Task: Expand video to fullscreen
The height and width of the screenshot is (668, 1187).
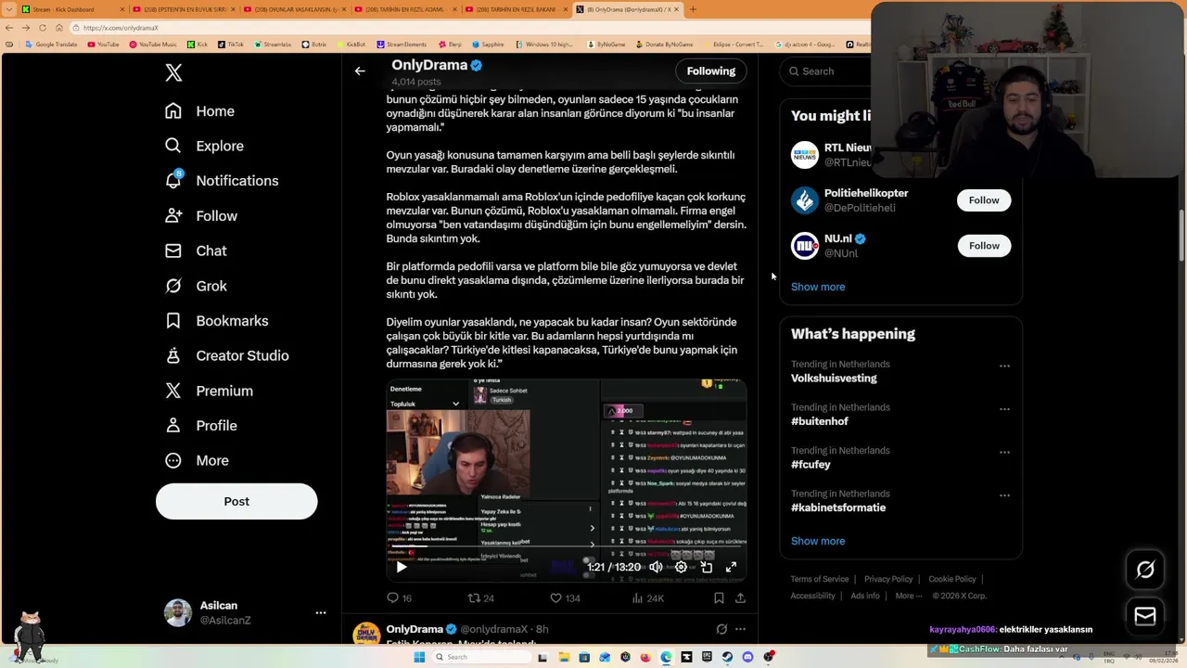Action: [731, 567]
